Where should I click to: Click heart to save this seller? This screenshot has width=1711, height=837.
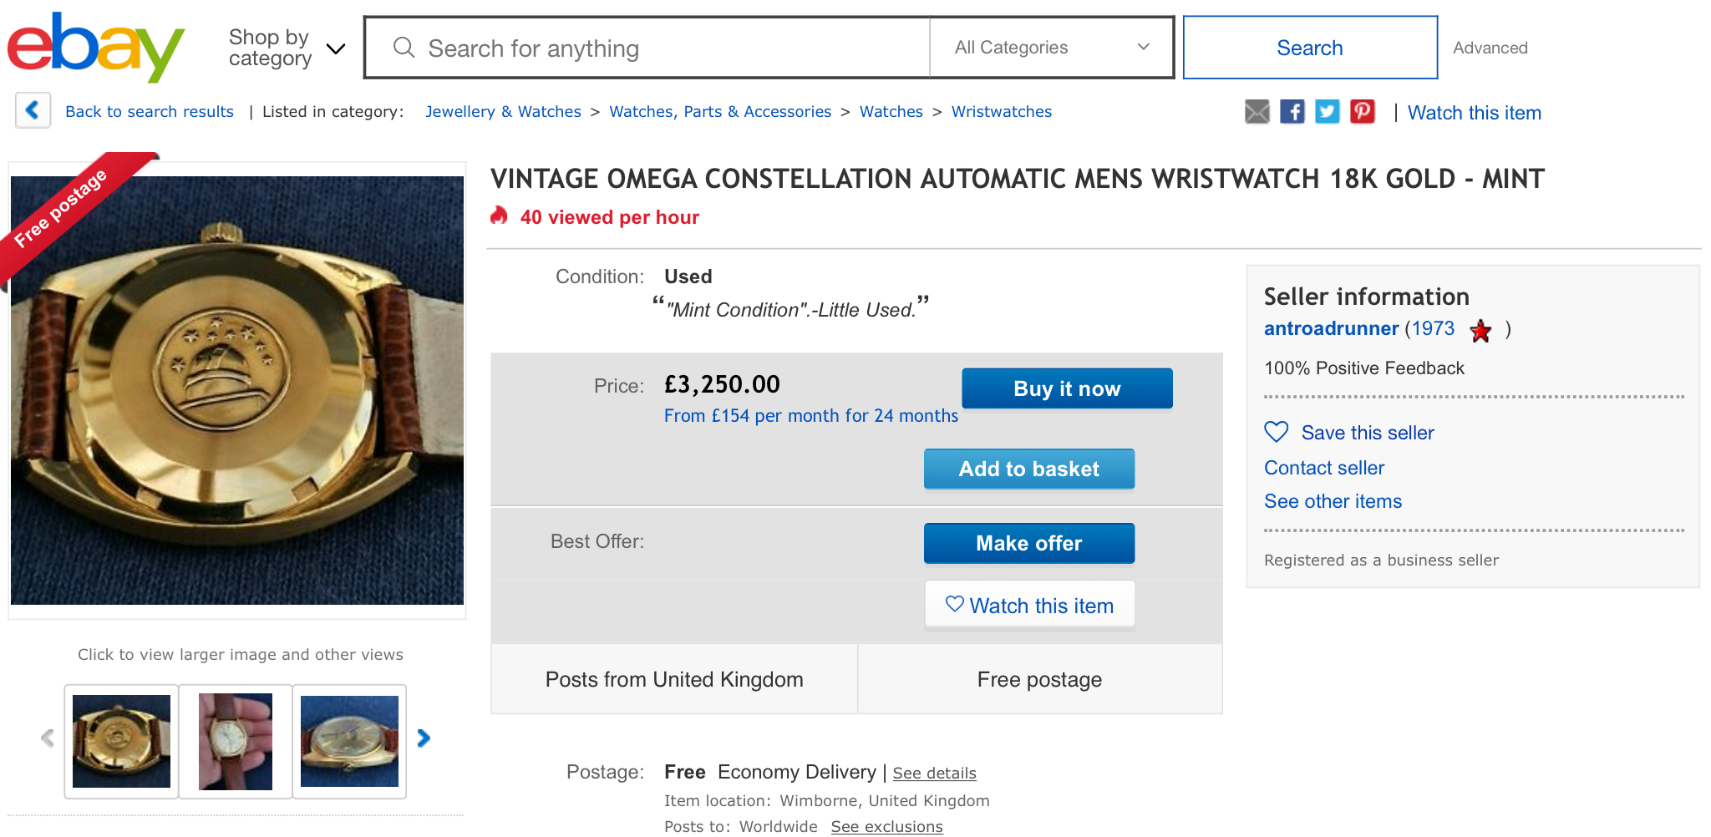coord(1277,432)
